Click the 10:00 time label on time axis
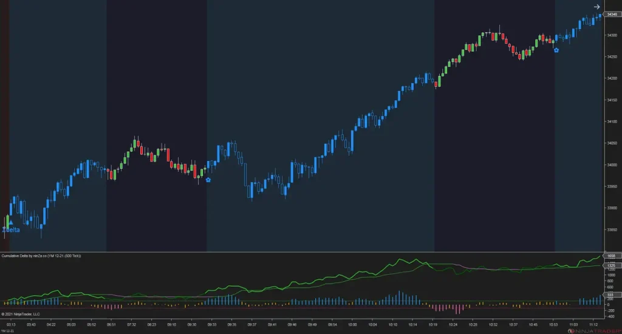 point(352,324)
